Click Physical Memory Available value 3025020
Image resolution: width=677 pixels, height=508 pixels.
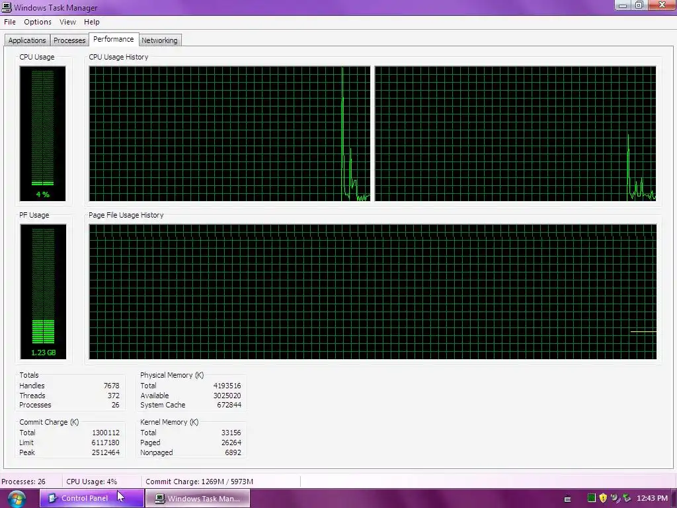tap(227, 396)
